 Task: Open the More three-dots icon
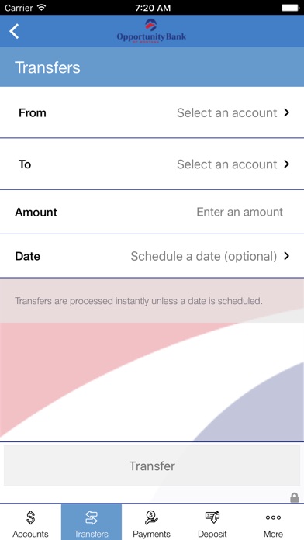click(273, 517)
